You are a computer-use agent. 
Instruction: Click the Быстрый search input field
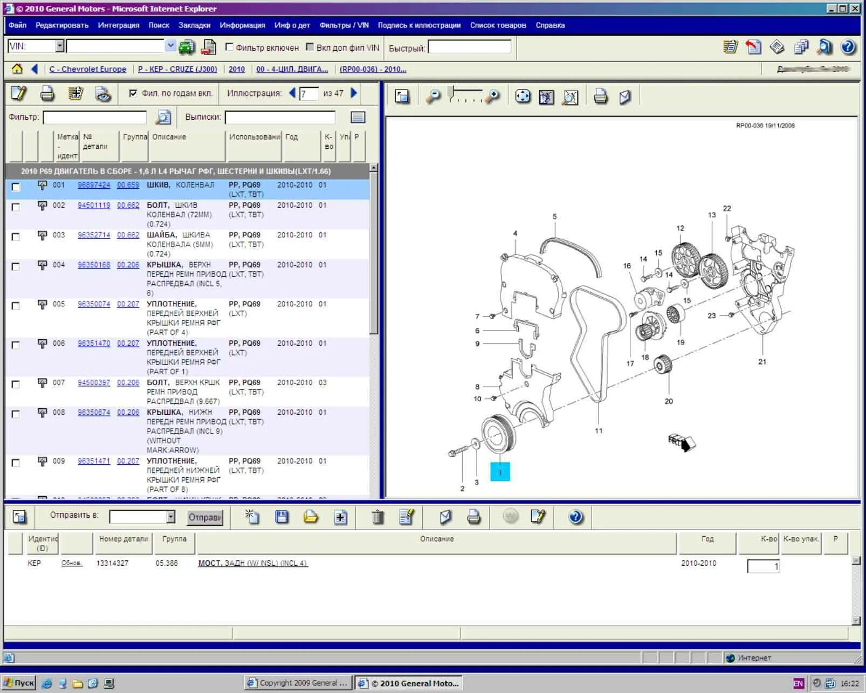tap(469, 47)
